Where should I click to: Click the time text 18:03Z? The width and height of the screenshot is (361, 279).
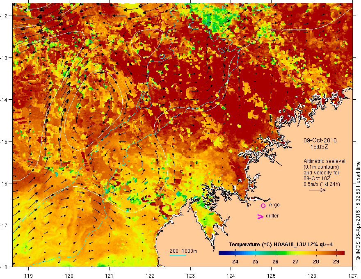[x=319, y=147]
